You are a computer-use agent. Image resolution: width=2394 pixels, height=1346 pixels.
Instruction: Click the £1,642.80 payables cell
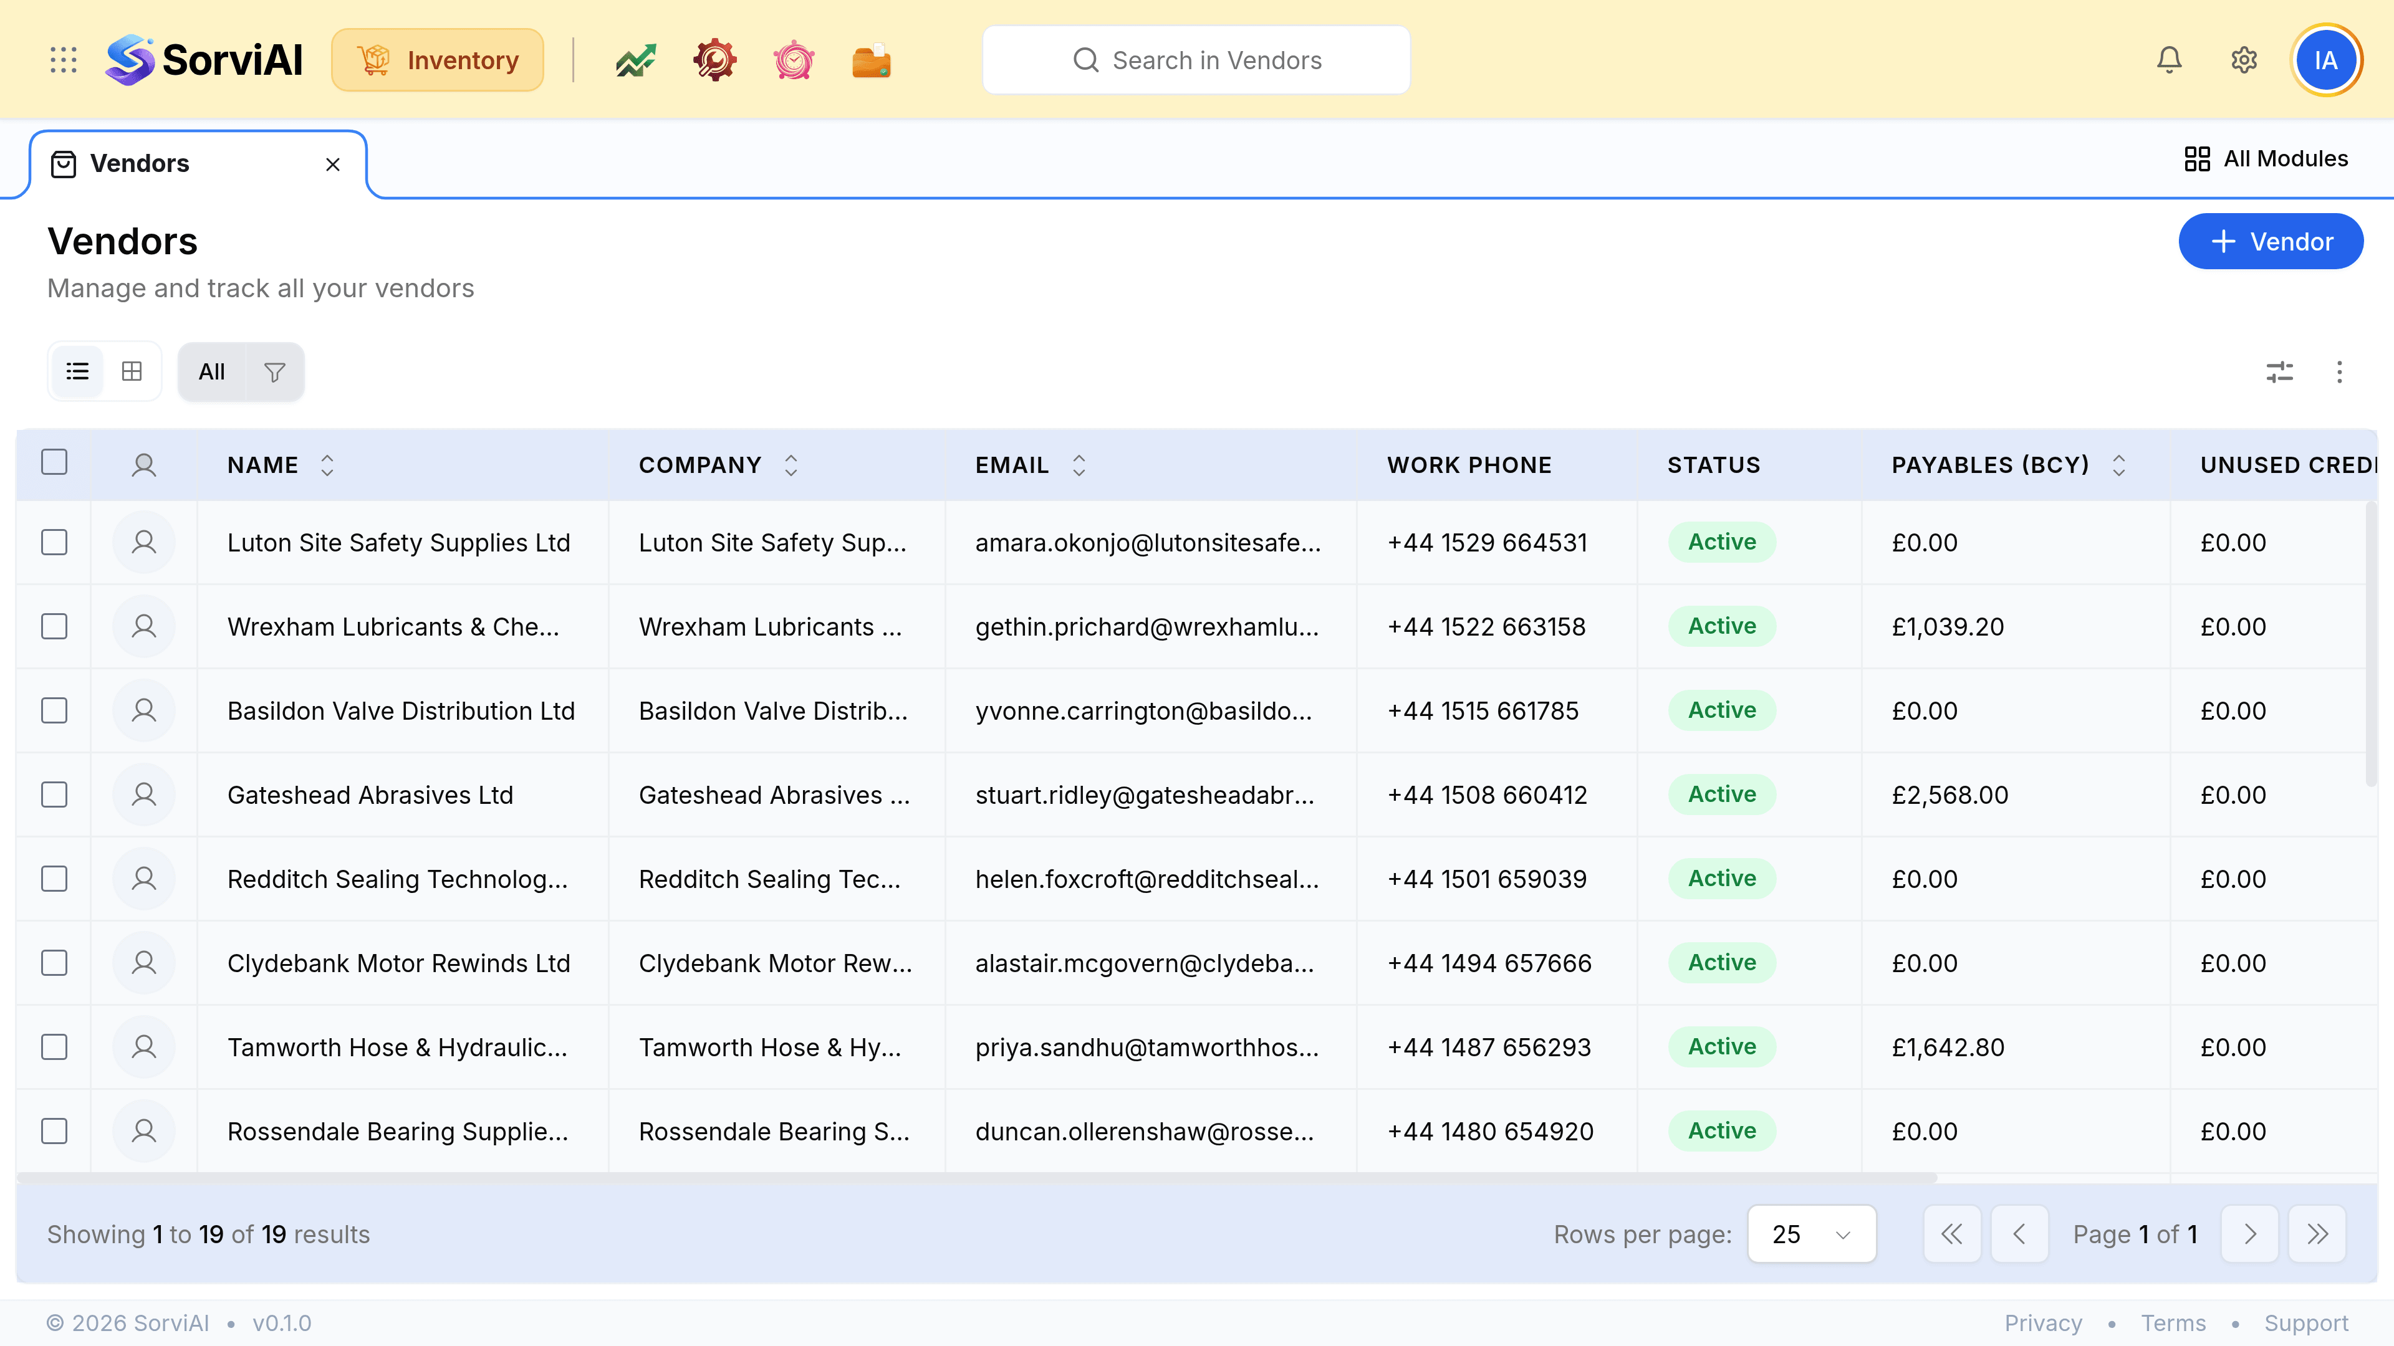(1948, 1048)
